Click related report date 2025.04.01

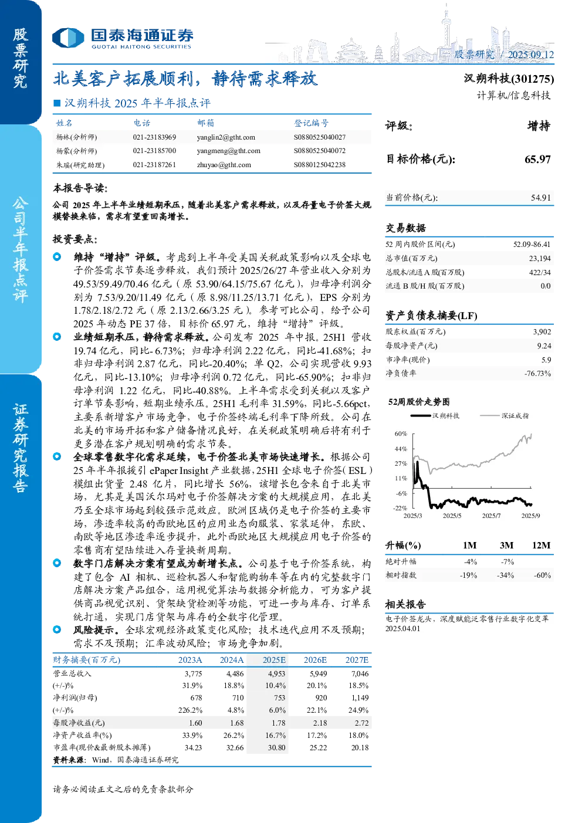402,628
